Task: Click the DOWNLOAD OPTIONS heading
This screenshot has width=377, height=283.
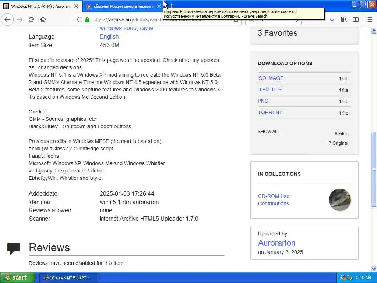Action: tap(285, 63)
